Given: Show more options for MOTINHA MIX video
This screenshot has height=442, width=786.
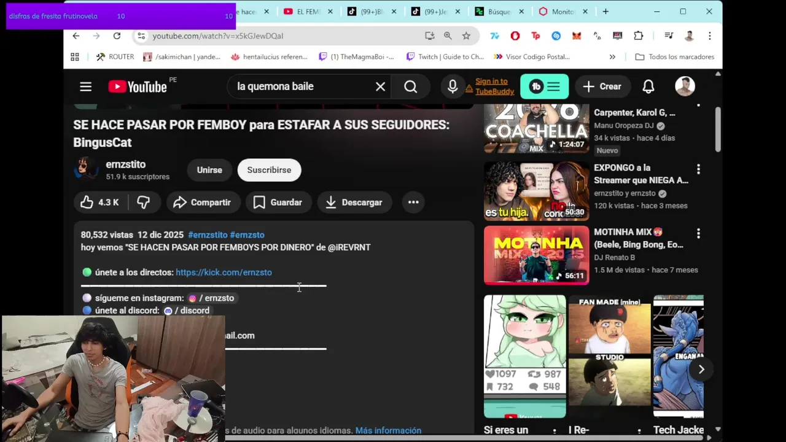Looking at the screenshot, I should coord(698,233).
